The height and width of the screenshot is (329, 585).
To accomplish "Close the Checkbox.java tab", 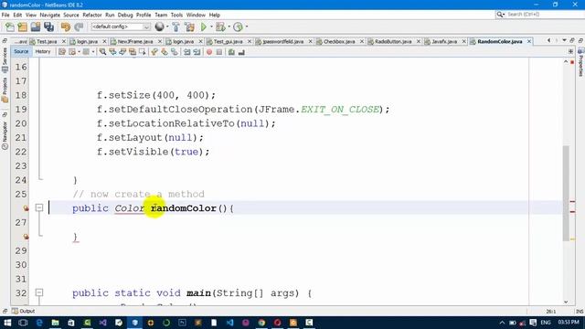I will point(362,41).
